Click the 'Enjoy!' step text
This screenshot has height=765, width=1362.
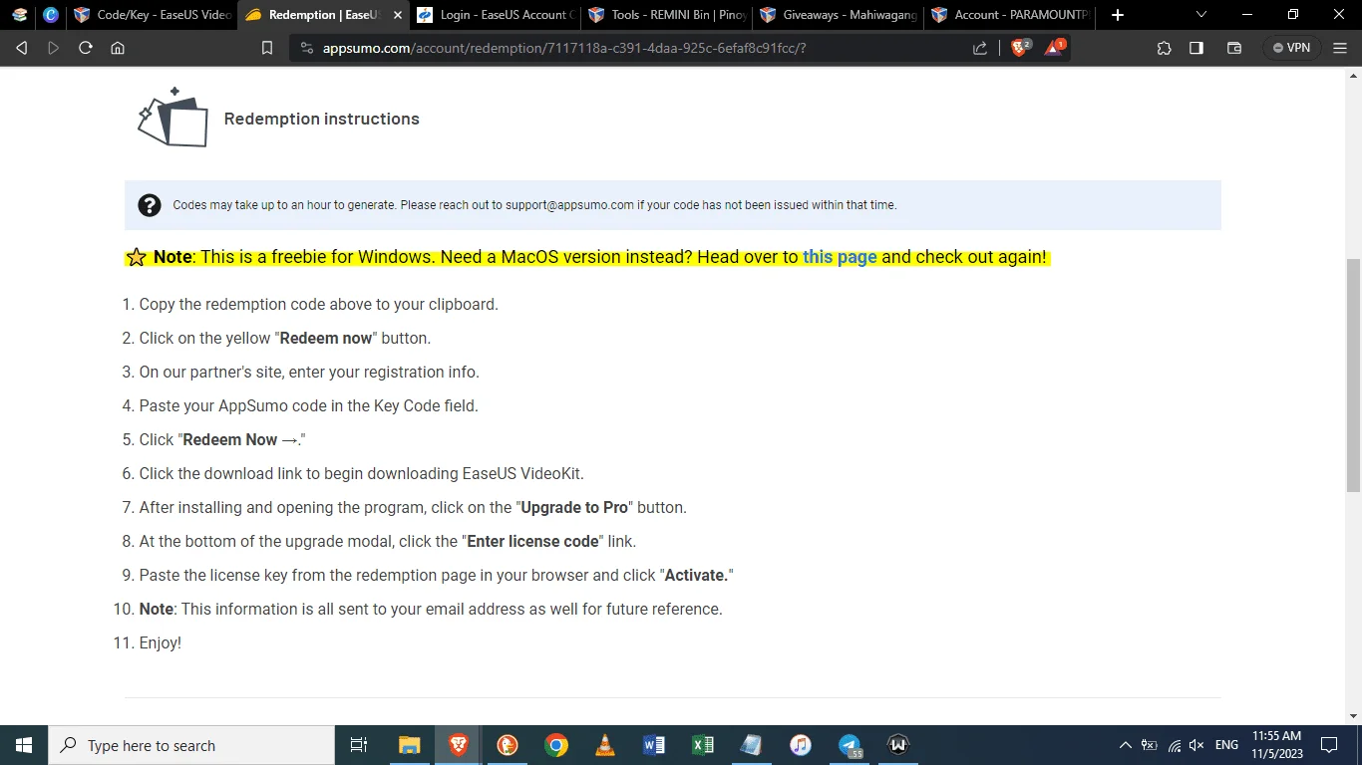click(x=160, y=642)
